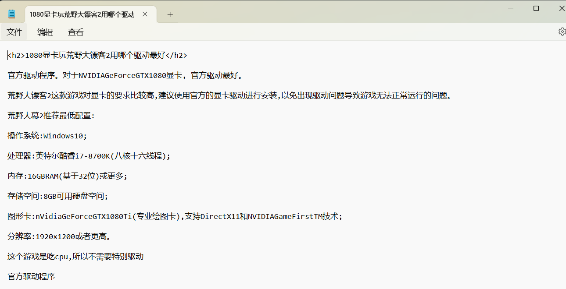Open the settings gear icon

[562, 32]
